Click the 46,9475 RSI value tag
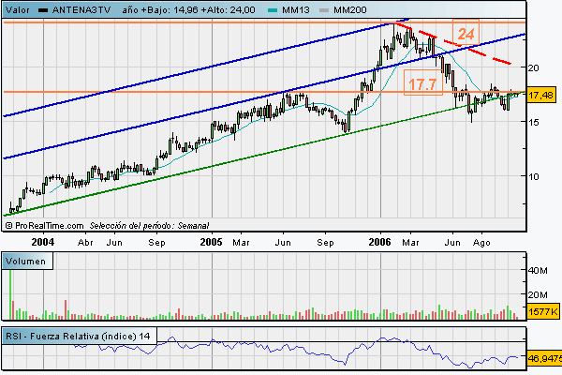Viewport: 562px width, 375px height. click(x=544, y=358)
